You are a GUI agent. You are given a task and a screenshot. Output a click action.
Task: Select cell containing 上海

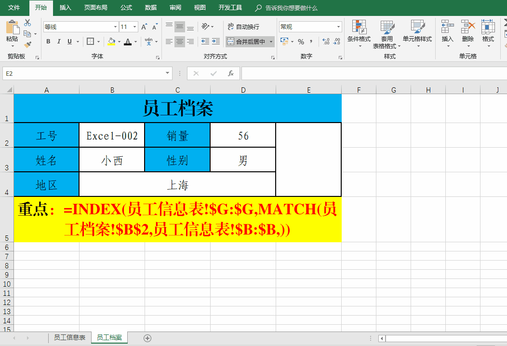point(177,184)
